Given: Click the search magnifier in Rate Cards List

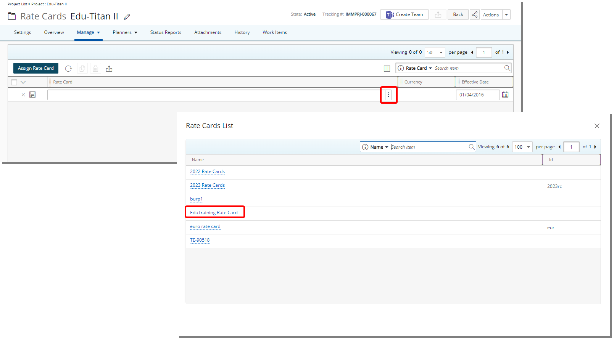Looking at the screenshot, I should pyautogui.click(x=472, y=147).
